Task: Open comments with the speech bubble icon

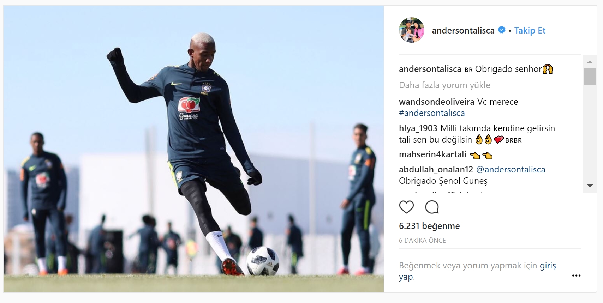Action: (x=432, y=207)
